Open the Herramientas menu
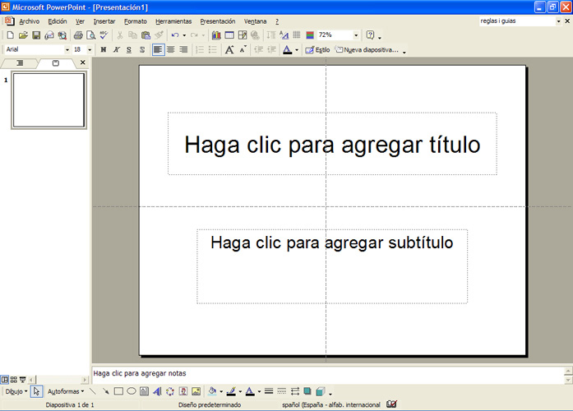573x411 pixels. (173, 21)
